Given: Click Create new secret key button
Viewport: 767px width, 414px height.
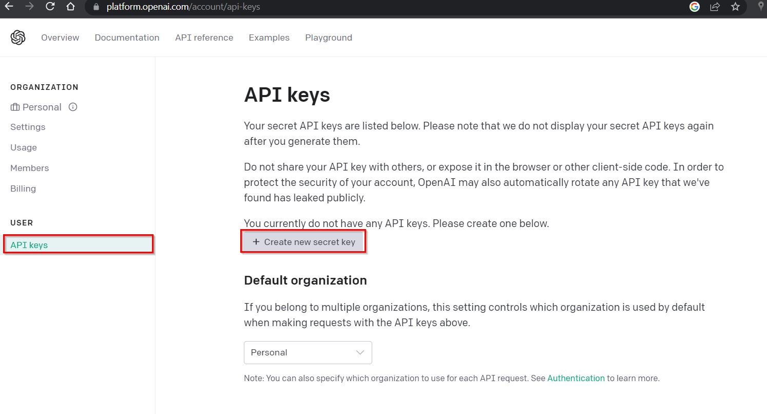Looking at the screenshot, I should (303, 242).
